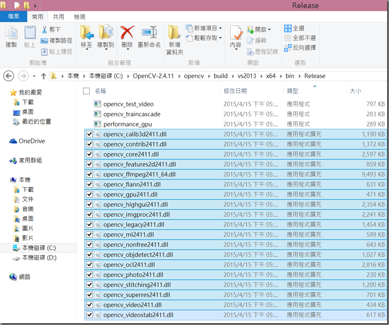Image resolution: width=389 pixels, height=325 pixels.
Task: Select 本機 (This PC) in navigation pane
Action: pyautogui.click(x=20, y=180)
